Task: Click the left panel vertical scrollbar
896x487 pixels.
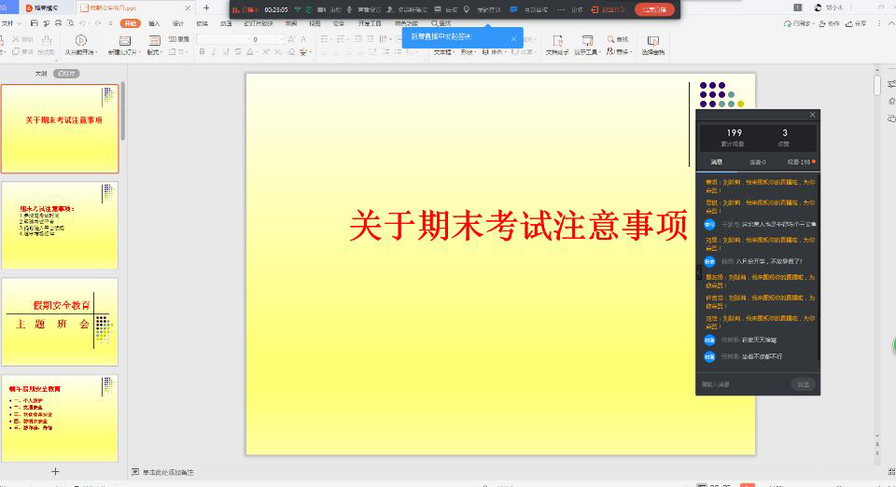Action: pyautogui.click(x=122, y=112)
